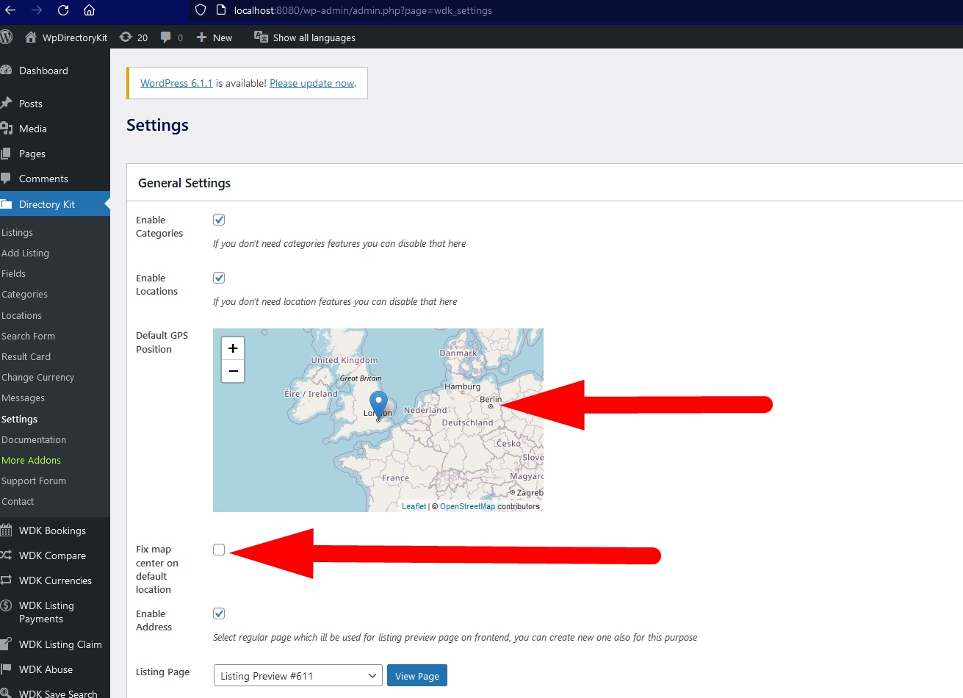Click the Please update now link
Image resolution: width=963 pixels, height=698 pixels.
tap(312, 83)
